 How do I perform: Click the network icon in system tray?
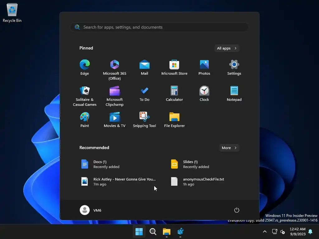coord(275,232)
